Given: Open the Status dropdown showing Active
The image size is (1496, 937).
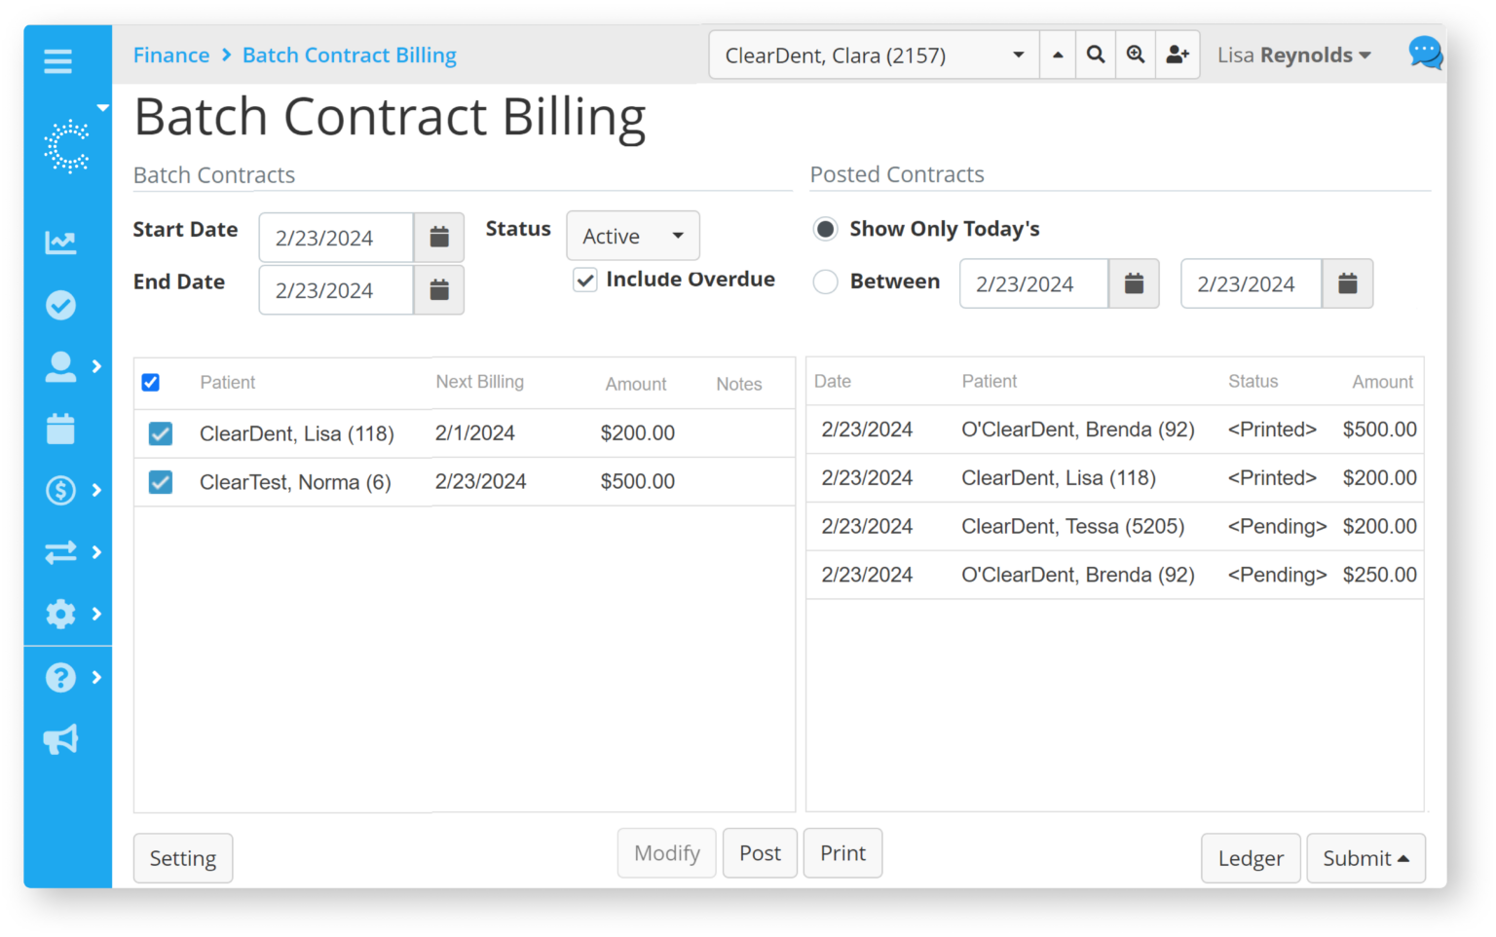Looking at the screenshot, I should click(x=632, y=236).
